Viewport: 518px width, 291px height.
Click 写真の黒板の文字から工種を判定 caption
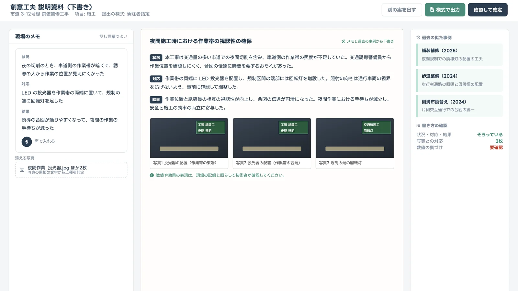tap(56, 172)
